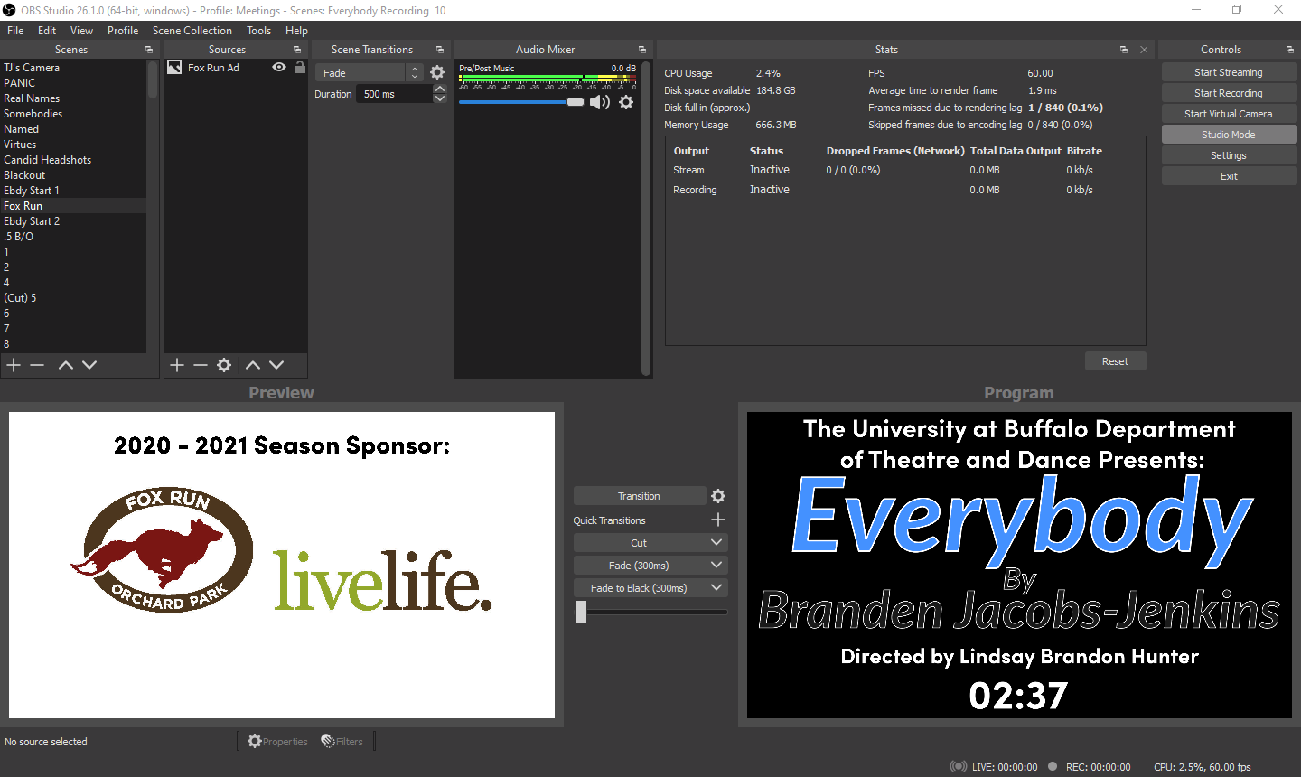Move source up in Sources list
Image resolution: width=1301 pixels, height=777 pixels.
pos(253,365)
